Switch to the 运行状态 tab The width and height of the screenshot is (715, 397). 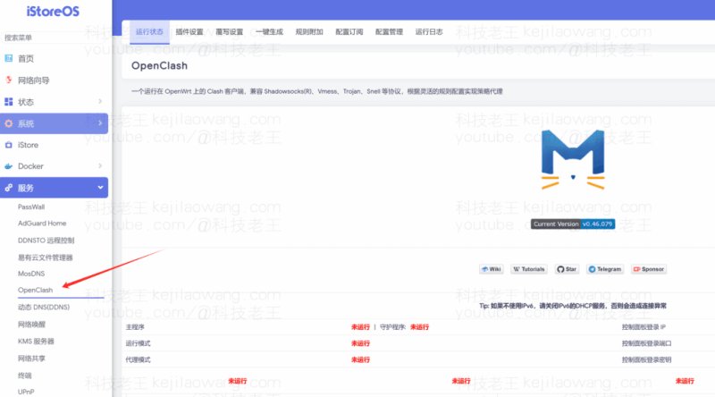149,31
